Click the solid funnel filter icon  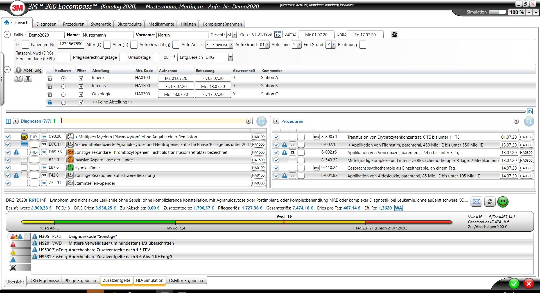pyautogui.click(x=28, y=78)
